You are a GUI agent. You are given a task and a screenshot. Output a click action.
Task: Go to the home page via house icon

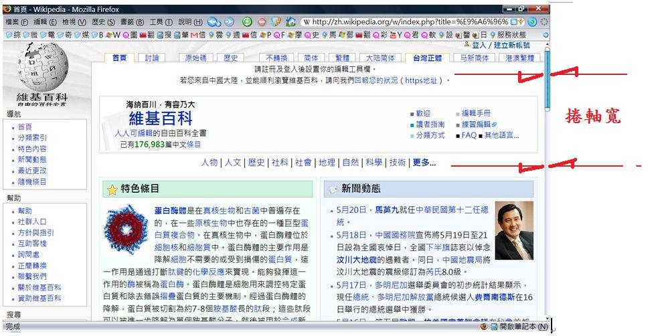coord(290,21)
